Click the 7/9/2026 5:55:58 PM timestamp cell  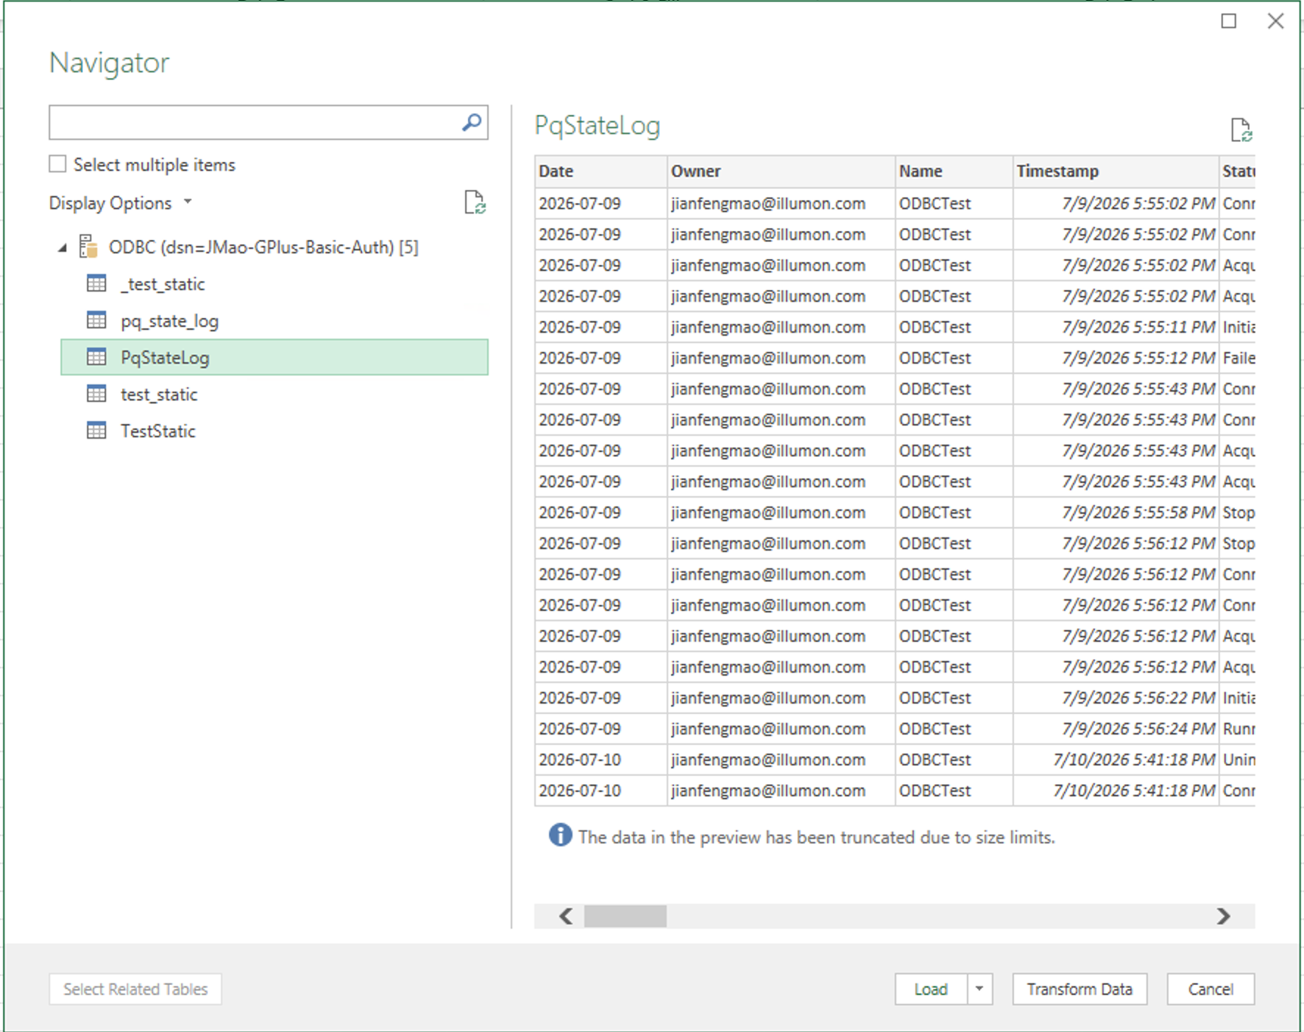(x=1116, y=512)
